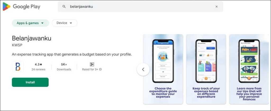Open the Learn more from our tips screenshot

(x=249, y=69)
